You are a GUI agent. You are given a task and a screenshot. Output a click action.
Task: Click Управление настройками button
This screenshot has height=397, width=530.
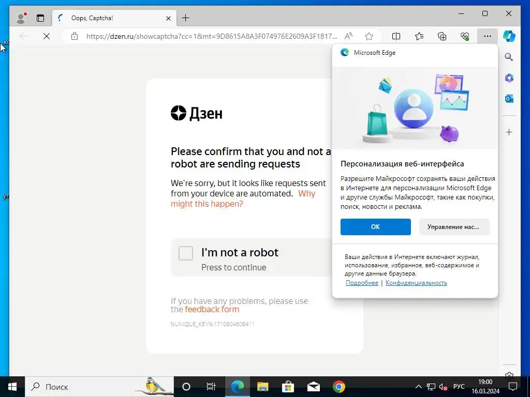point(454,227)
